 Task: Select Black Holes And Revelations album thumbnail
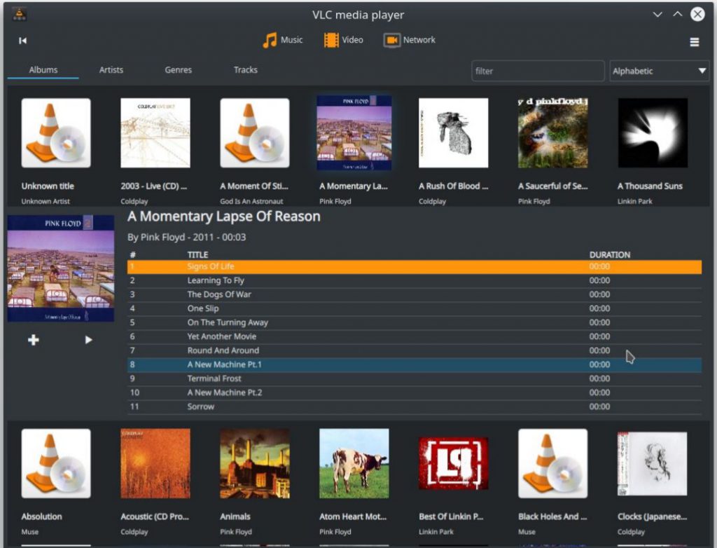[x=553, y=463]
